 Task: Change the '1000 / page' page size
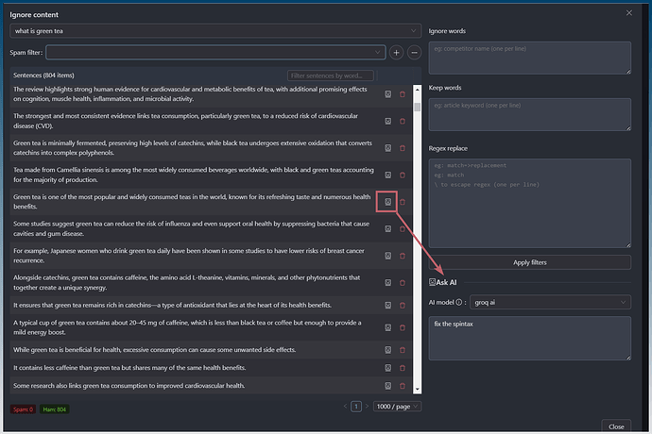click(x=397, y=406)
